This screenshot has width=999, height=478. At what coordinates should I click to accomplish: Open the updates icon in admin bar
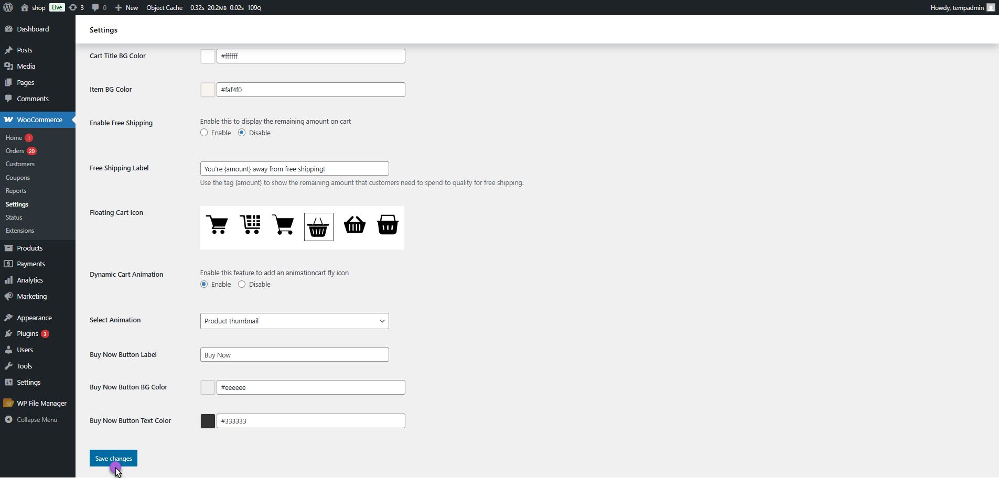click(77, 7)
